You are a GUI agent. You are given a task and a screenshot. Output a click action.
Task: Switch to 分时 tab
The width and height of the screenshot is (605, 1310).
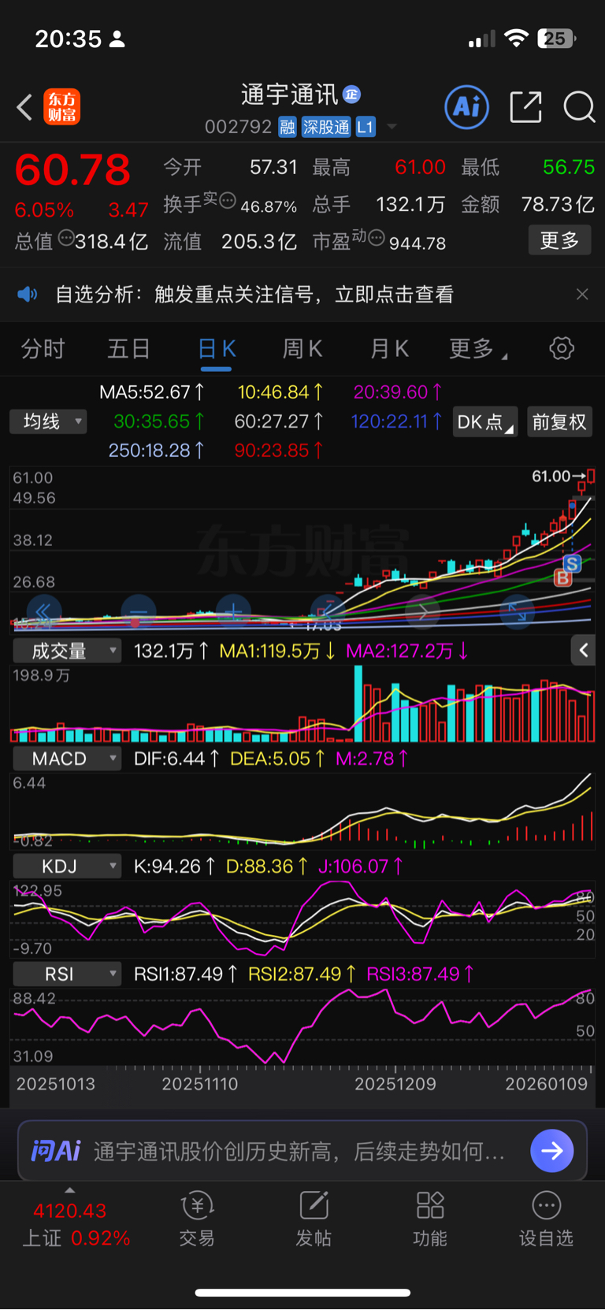coord(43,348)
